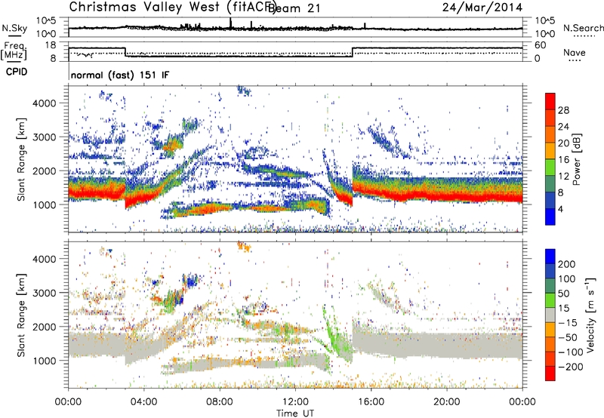Pick the red top segment of the Power color bar
The height and width of the screenshot is (418, 604).
coord(550,101)
